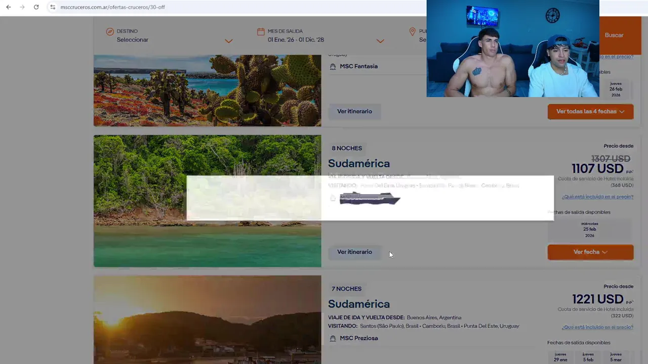Click the Mes de salida calendar icon
648x364 pixels.
(261, 32)
